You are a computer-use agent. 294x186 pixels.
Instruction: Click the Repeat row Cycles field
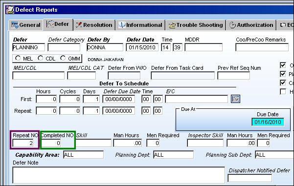pos(70,111)
